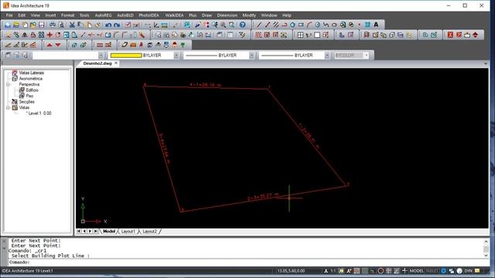Toggle MODEL space in status bar
Viewport: 495px width, 278px height.
pos(416,271)
